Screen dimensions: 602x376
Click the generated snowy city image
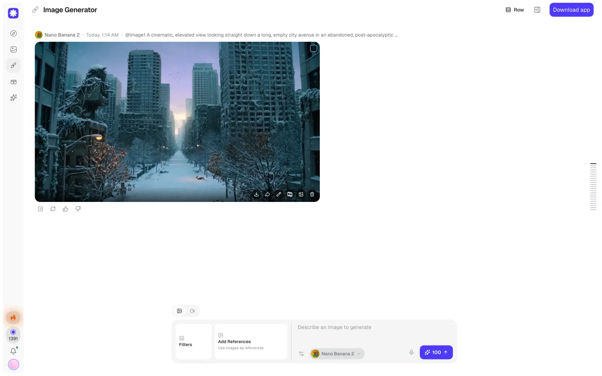177,122
